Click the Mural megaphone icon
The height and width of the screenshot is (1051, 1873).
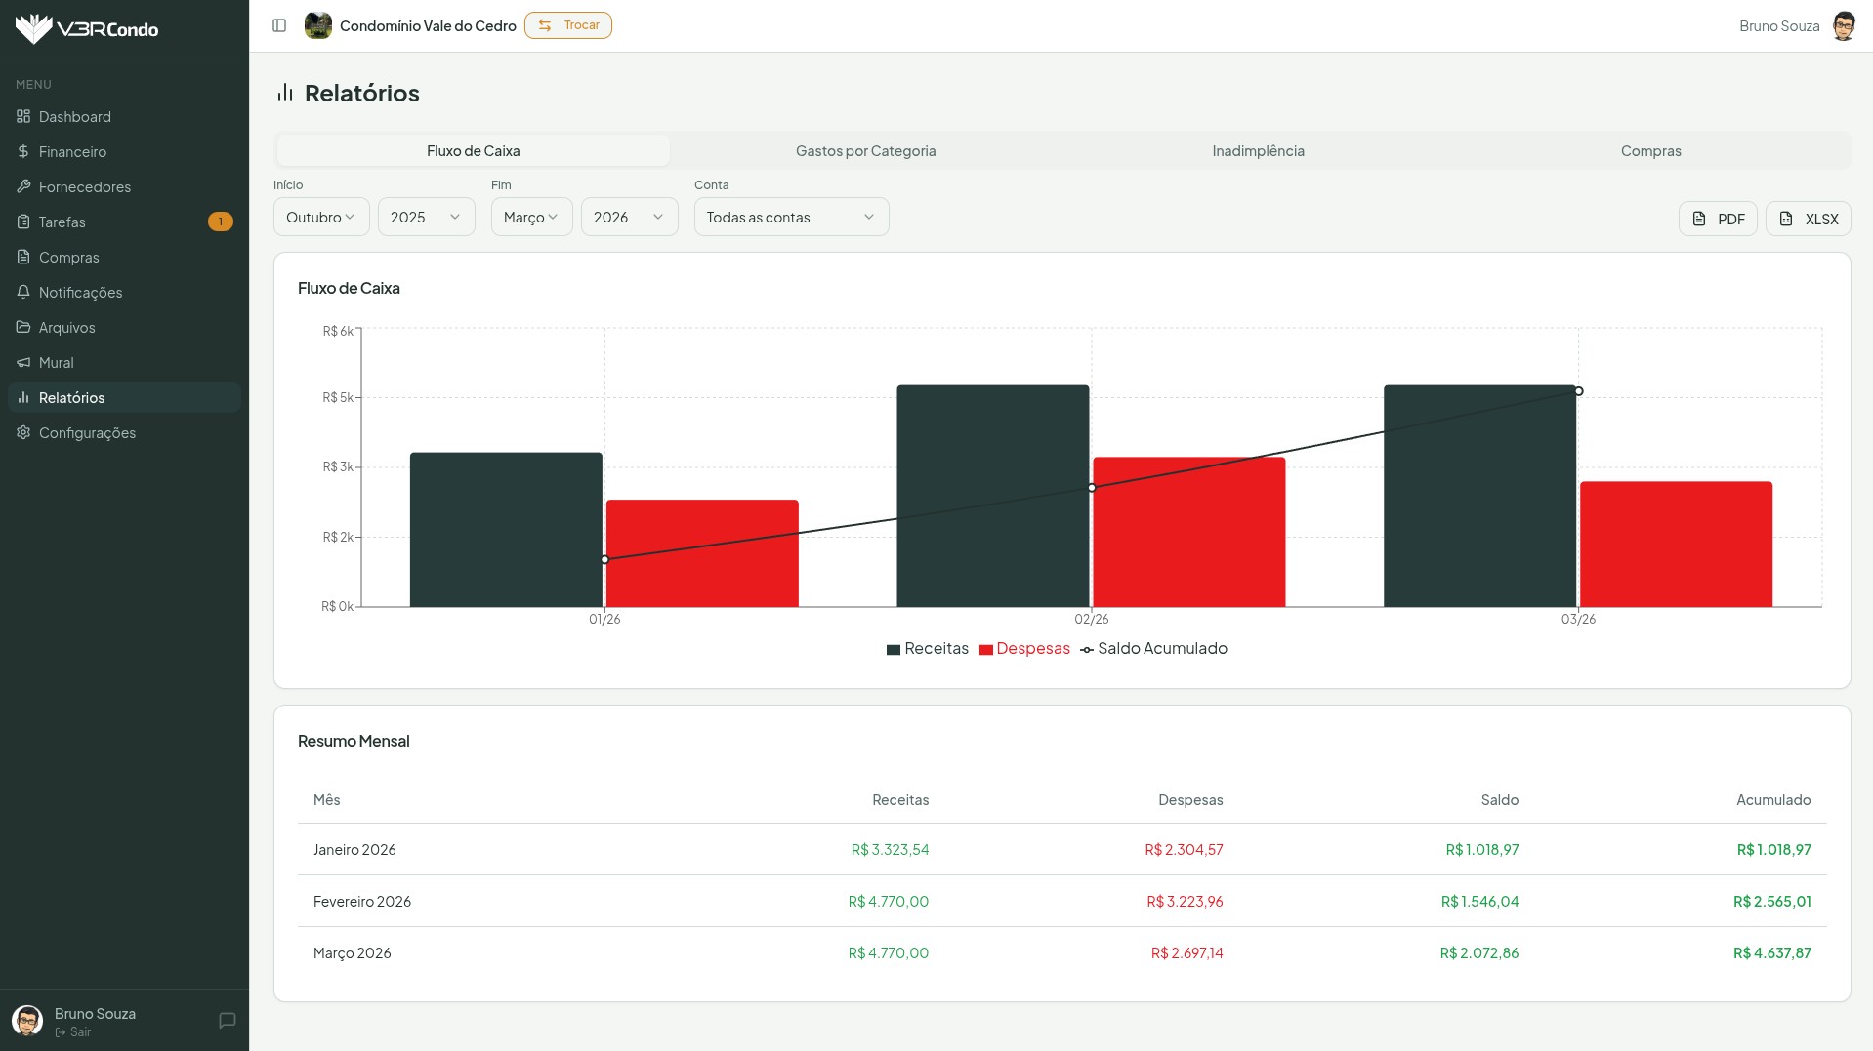(x=23, y=362)
